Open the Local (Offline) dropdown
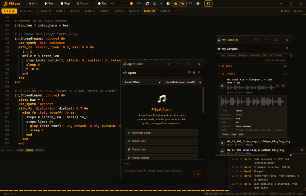The height and width of the screenshot is (196, 306). (x=142, y=82)
